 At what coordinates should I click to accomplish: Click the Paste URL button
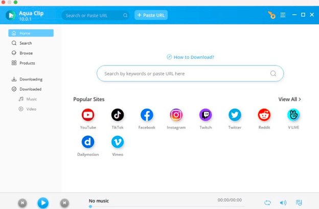tap(151, 15)
